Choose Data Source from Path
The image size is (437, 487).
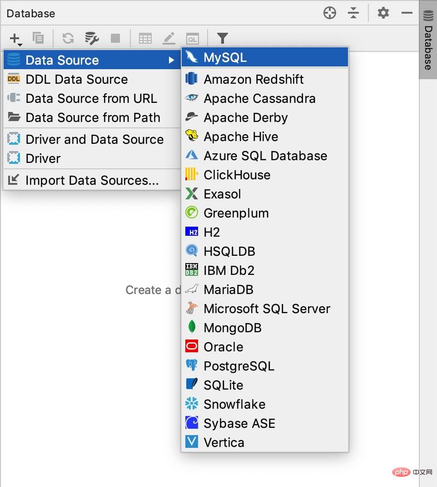(92, 117)
